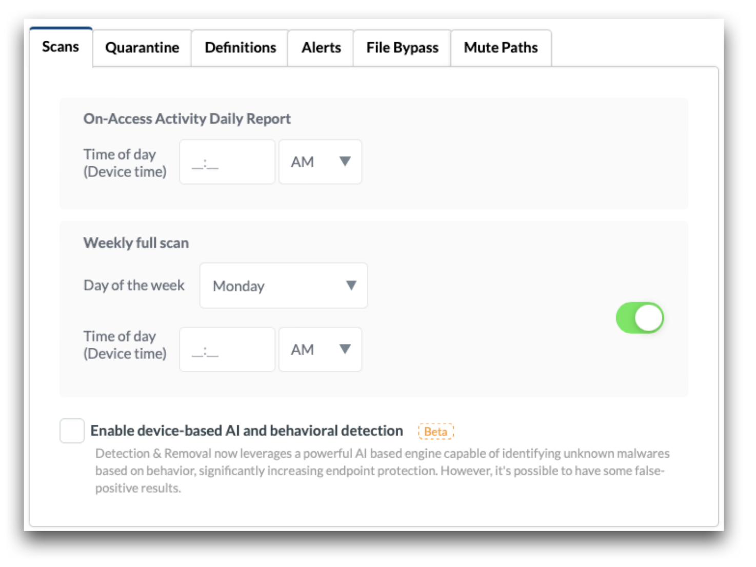The height and width of the screenshot is (567, 756).
Task: Click the Daily Report AM dropdown arrow
Action: (x=345, y=161)
